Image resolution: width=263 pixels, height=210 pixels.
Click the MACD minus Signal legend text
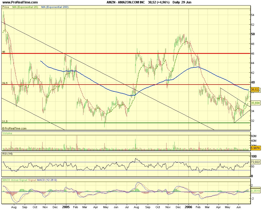tap(15, 180)
